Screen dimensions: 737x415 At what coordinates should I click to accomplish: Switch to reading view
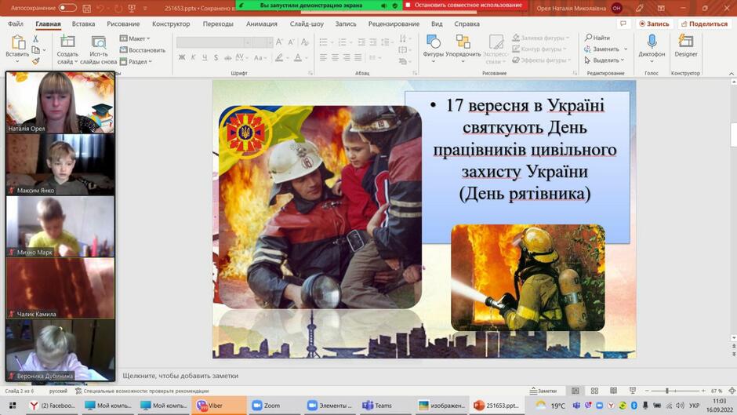pyautogui.click(x=613, y=391)
